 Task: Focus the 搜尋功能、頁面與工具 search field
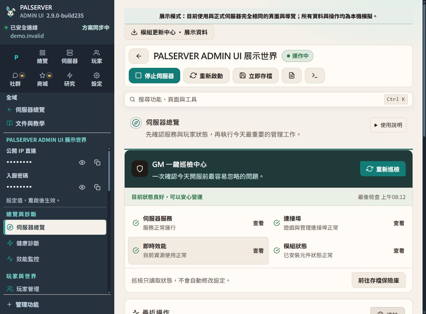click(269, 100)
